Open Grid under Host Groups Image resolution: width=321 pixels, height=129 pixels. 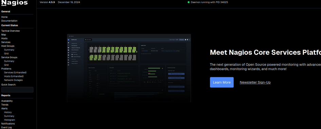[x=6, y=53]
